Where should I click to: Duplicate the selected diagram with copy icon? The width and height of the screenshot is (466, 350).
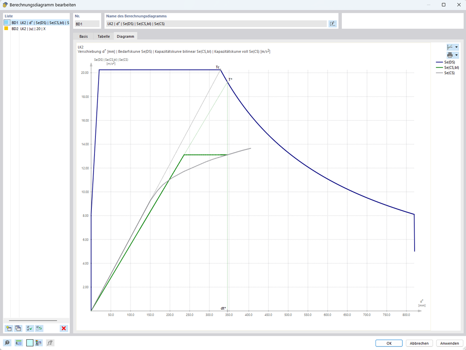18,328
